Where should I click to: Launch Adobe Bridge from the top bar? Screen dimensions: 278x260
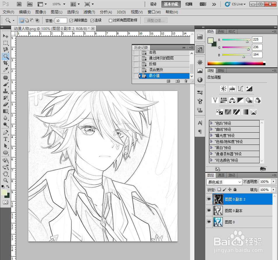(19, 4)
